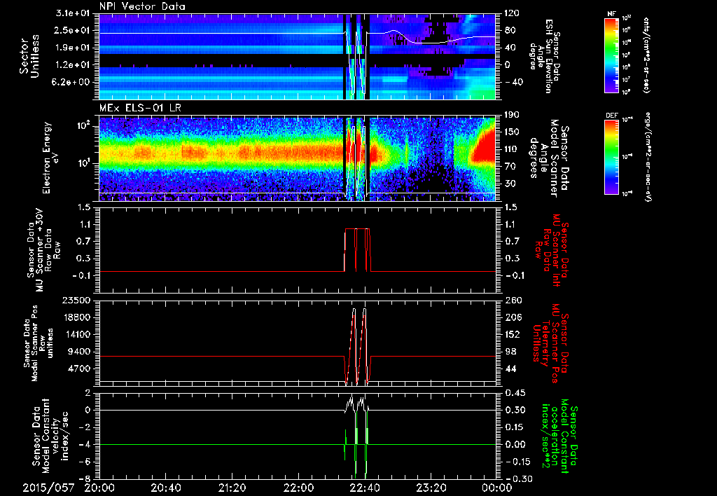Viewport: 717px width, 496px height.
Task: Click the 20:40 time tick label
Action: click(167, 488)
